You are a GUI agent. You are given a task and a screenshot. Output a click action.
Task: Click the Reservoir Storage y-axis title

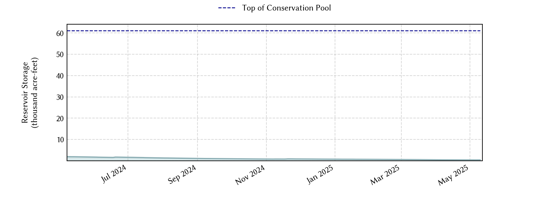point(30,93)
